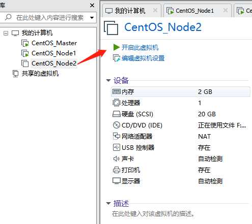Click the edit VM settings icon
The height and width of the screenshot is (224, 252).
click(117, 58)
